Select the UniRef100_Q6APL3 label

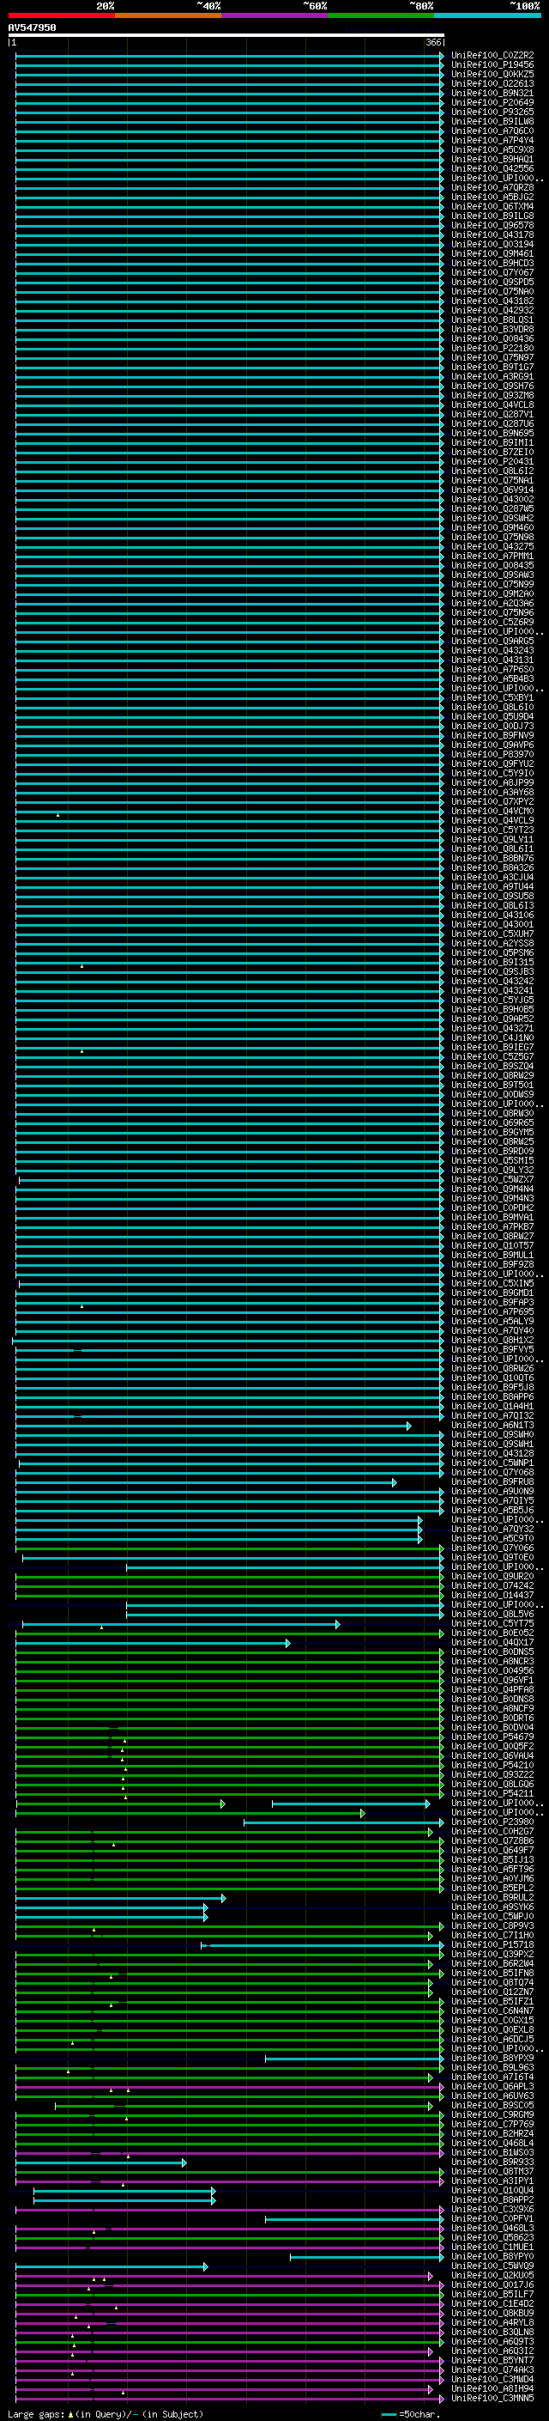tap(492, 2086)
